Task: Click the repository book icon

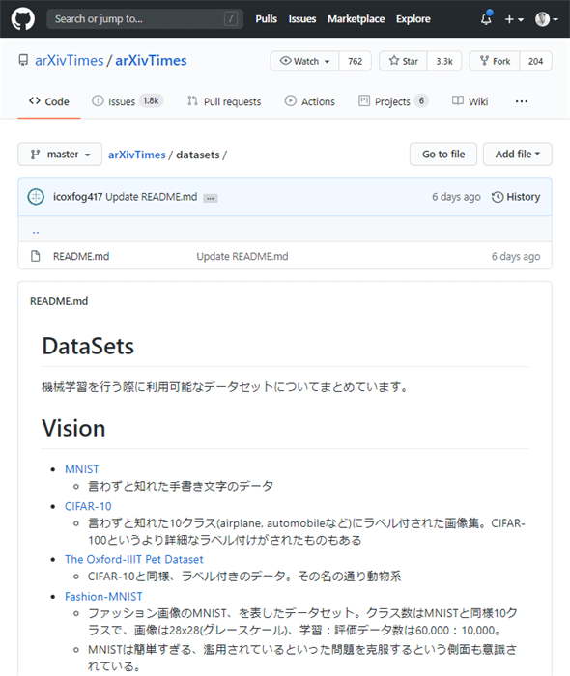Action: coord(23,60)
